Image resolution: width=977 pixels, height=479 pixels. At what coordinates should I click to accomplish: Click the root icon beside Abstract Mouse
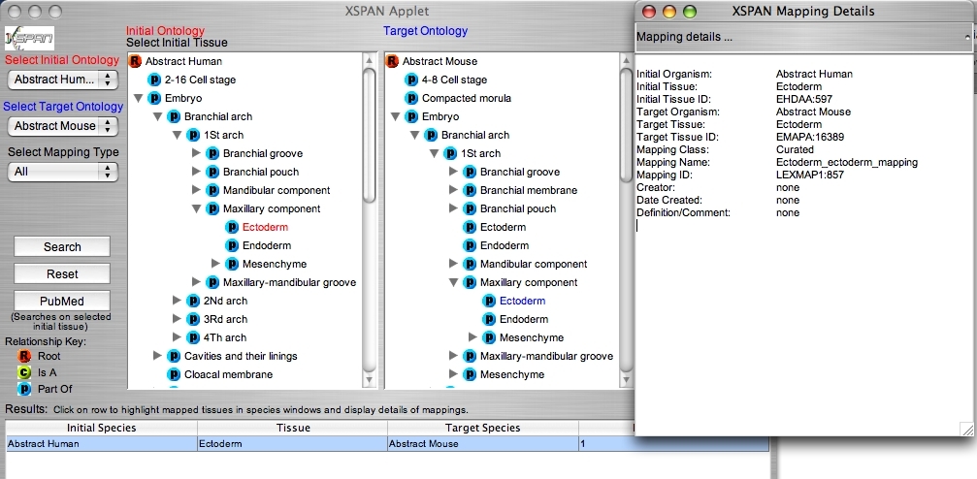click(x=392, y=61)
